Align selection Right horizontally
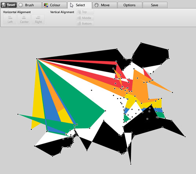This screenshot has width=196, height=174. click(38, 19)
